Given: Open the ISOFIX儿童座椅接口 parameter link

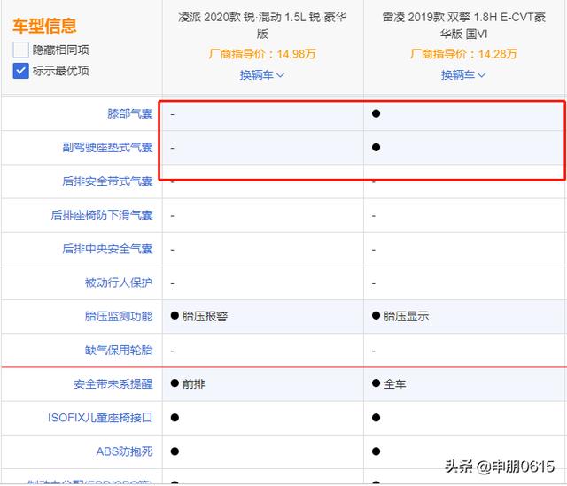Looking at the screenshot, I should 100,418.
